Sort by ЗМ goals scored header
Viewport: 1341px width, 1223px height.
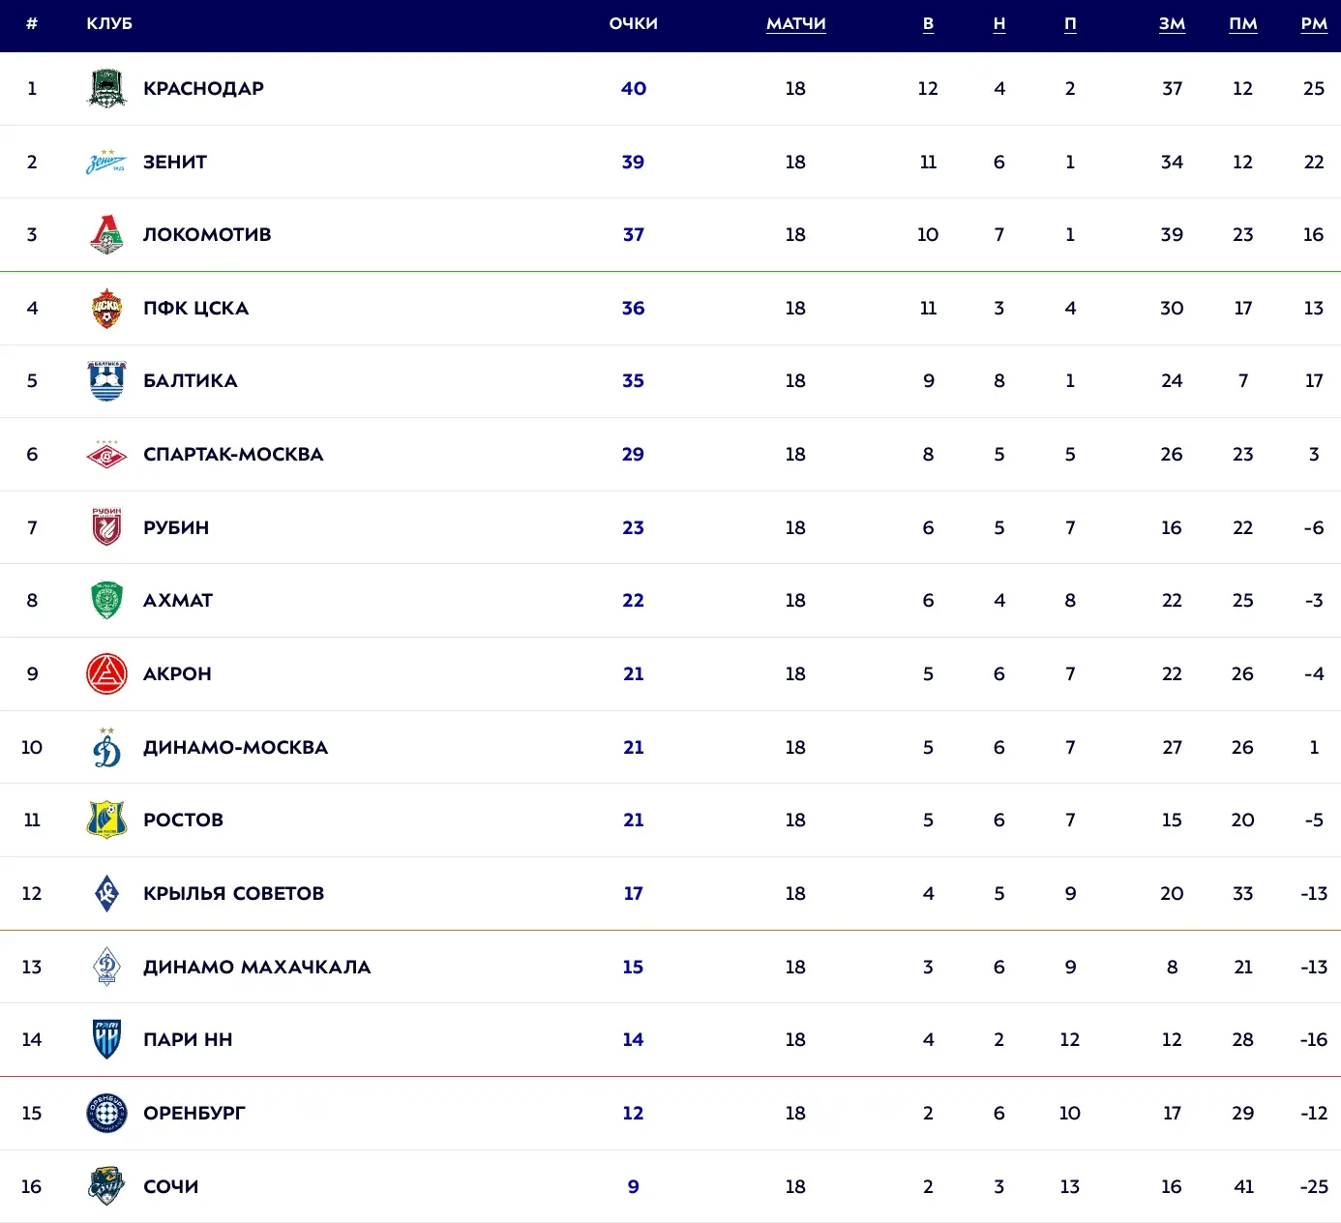1172,24
